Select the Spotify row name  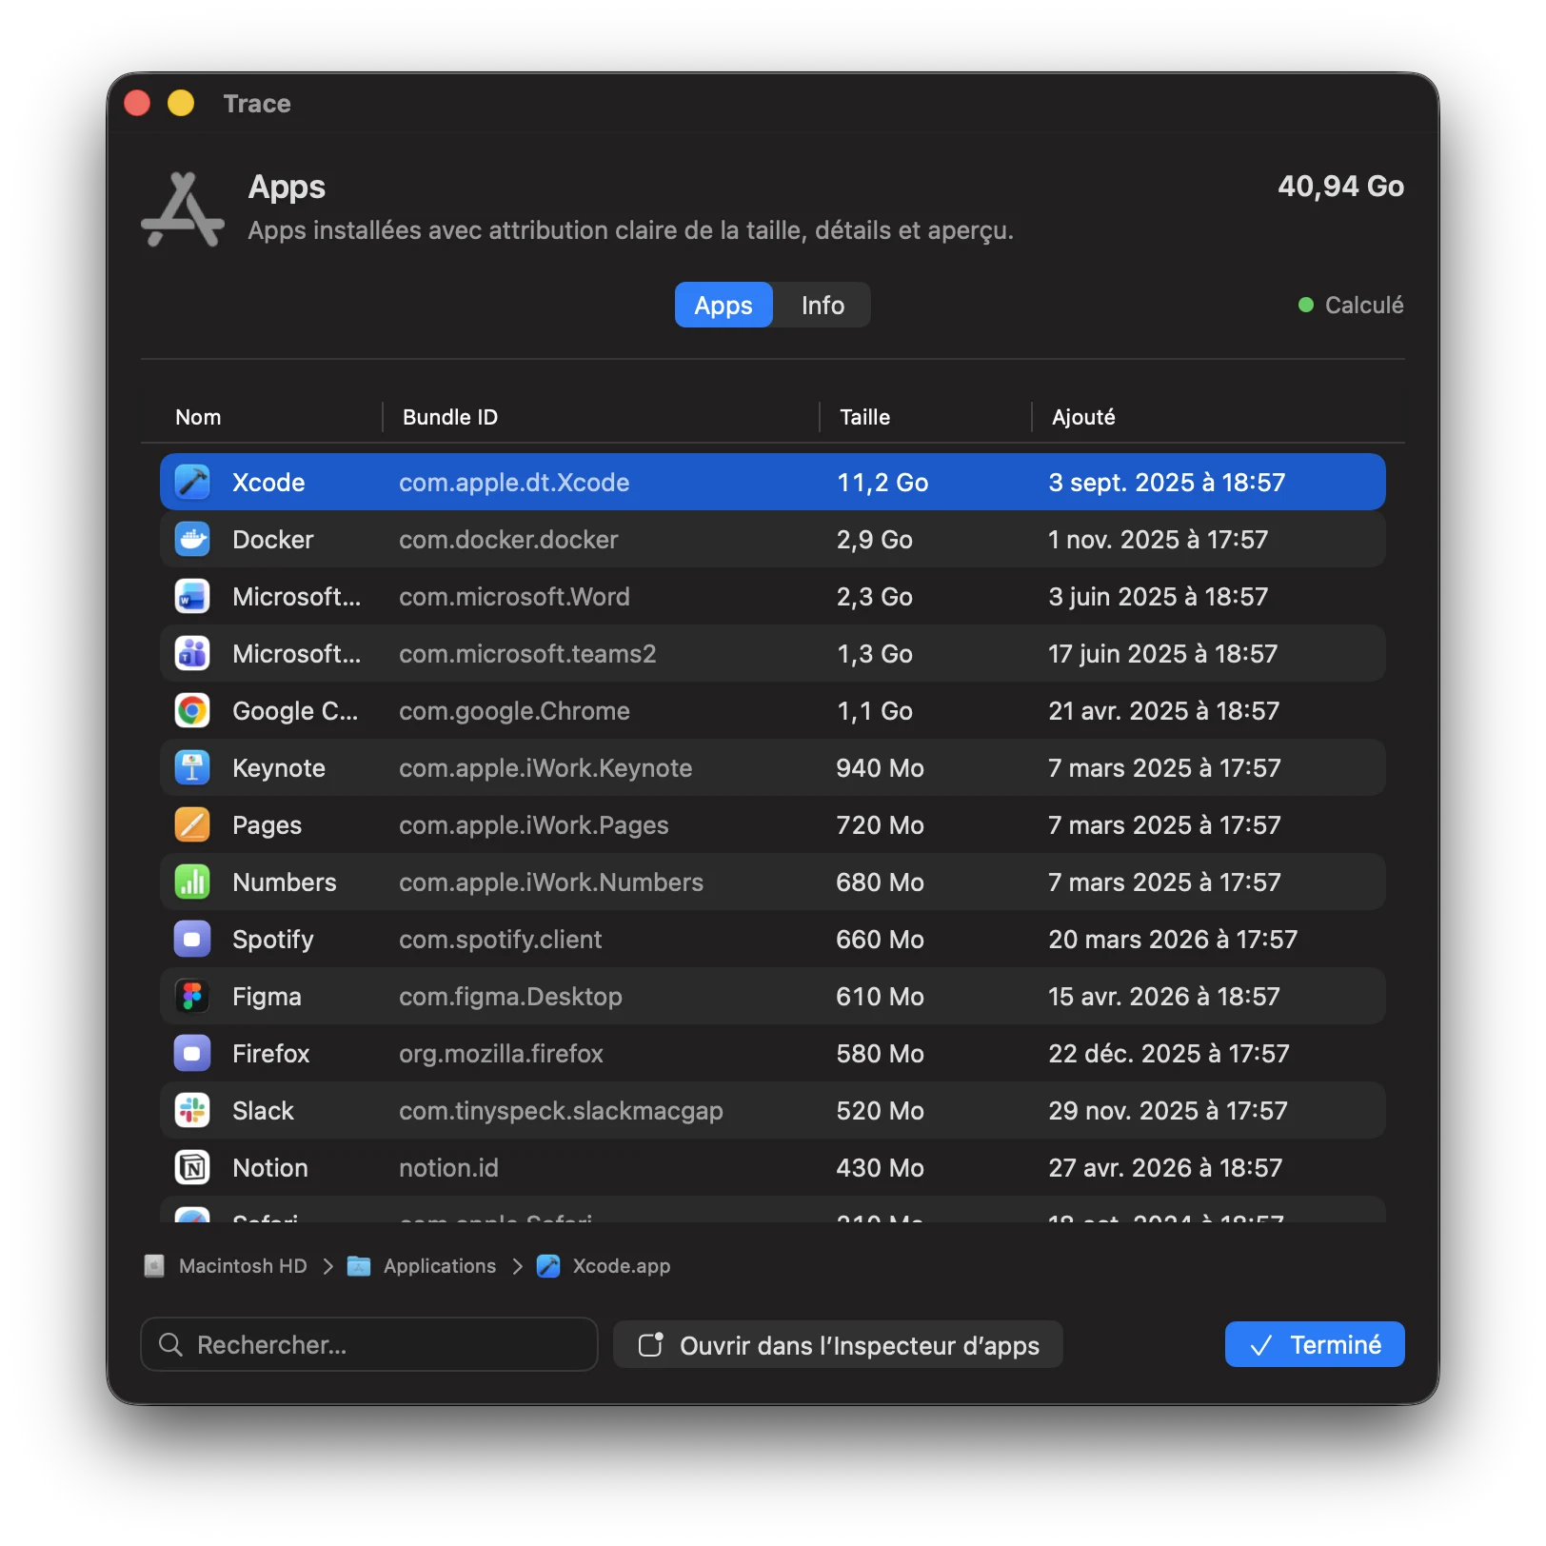point(273,940)
